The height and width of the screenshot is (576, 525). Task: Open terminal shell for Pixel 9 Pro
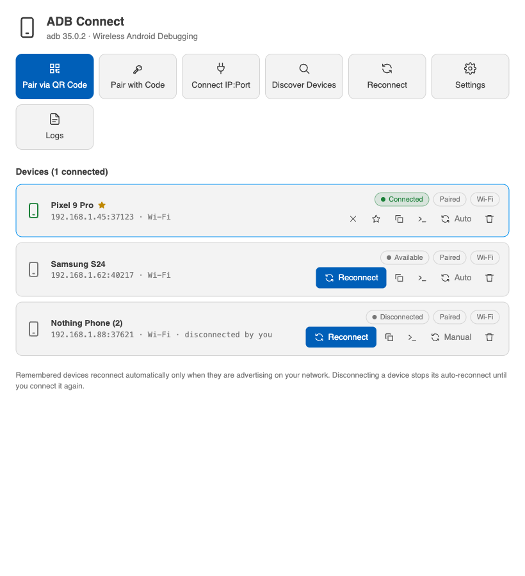422,219
